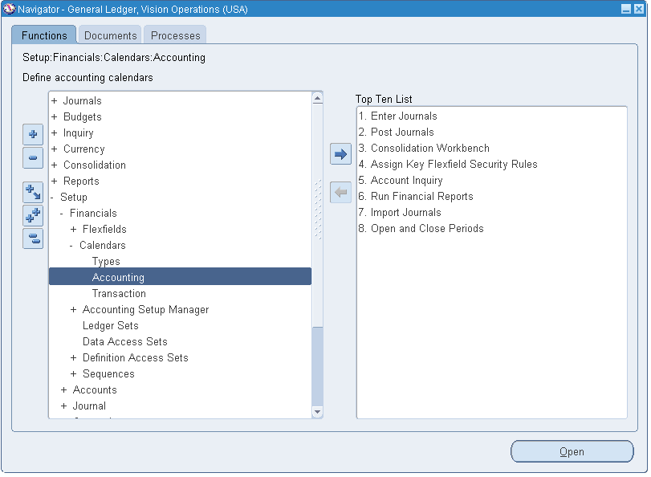The width and height of the screenshot is (651, 477).
Task: Select Assign Key Flexfield Security Rules entry
Action: 448,164
